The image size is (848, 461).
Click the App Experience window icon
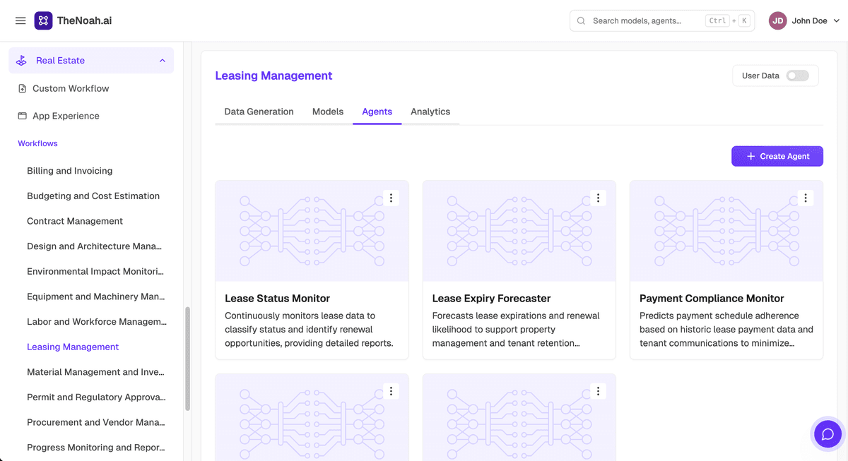click(x=22, y=116)
